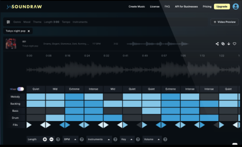The height and width of the screenshot is (147, 242).
Task: Click the Upgrade button
Action: (222, 6)
